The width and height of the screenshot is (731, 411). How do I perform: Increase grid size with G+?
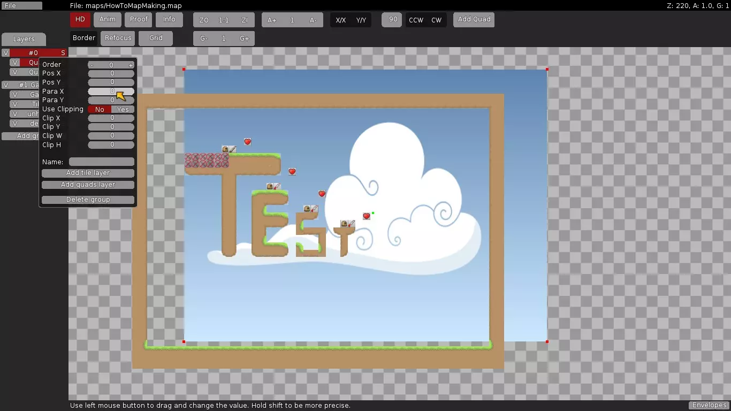245,39
